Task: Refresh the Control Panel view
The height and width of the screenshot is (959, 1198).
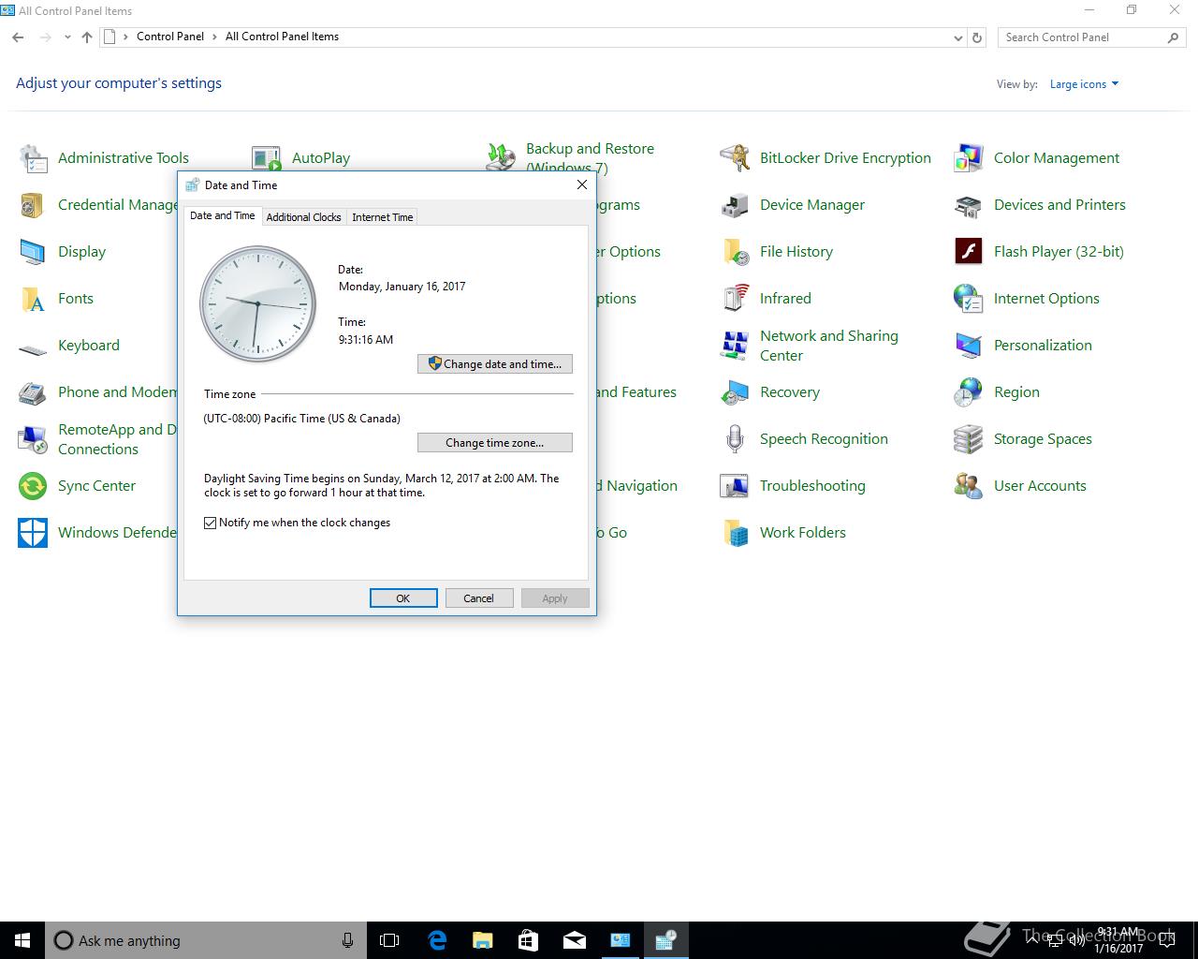Action: point(977,37)
